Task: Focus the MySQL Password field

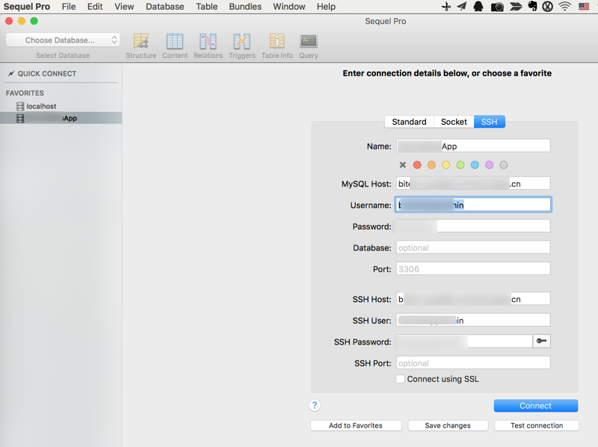Action: tap(473, 226)
